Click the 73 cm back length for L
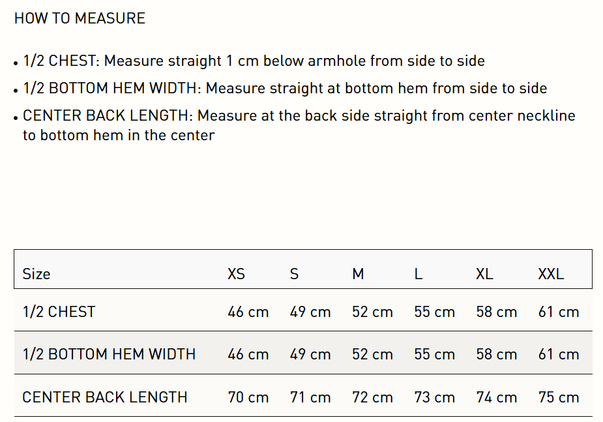This screenshot has height=422, width=603. click(434, 397)
